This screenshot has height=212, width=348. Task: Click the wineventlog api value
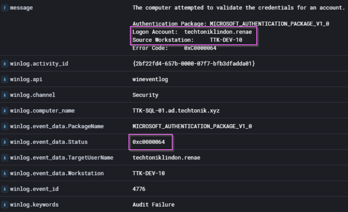coord(150,79)
